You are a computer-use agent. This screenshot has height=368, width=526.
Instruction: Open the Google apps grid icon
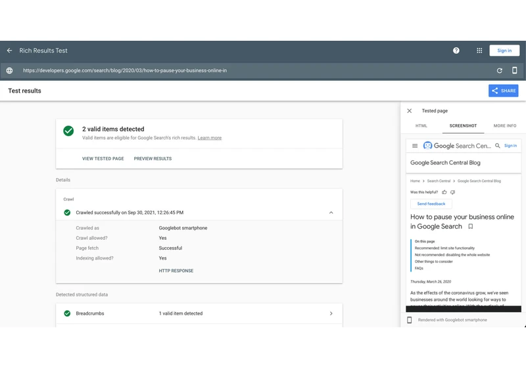479,51
